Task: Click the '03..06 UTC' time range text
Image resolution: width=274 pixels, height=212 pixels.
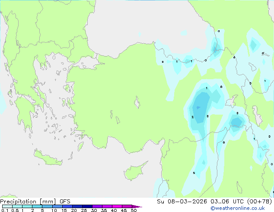Action: (x=227, y=202)
